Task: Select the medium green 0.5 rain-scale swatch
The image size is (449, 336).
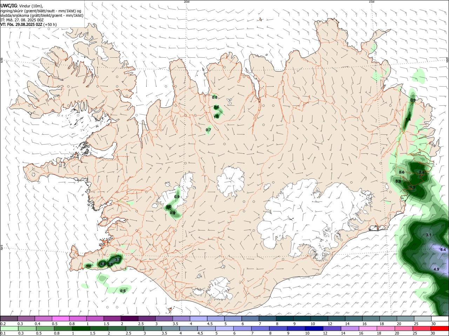Action: 45,329
